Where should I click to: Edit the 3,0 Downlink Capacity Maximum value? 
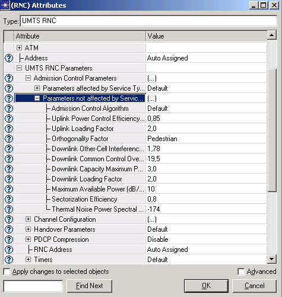coord(152,169)
